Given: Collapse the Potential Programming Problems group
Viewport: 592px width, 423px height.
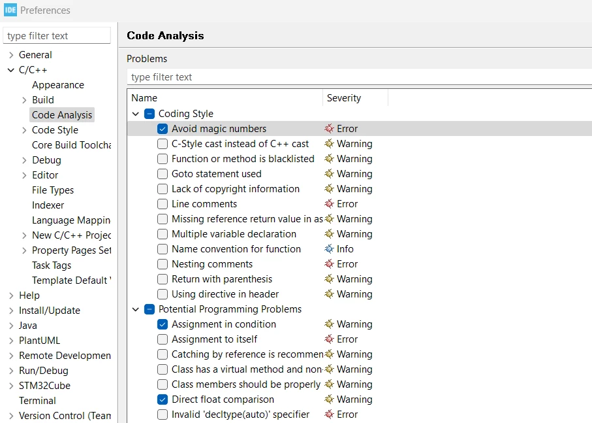Looking at the screenshot, I should tap(136, 309).
